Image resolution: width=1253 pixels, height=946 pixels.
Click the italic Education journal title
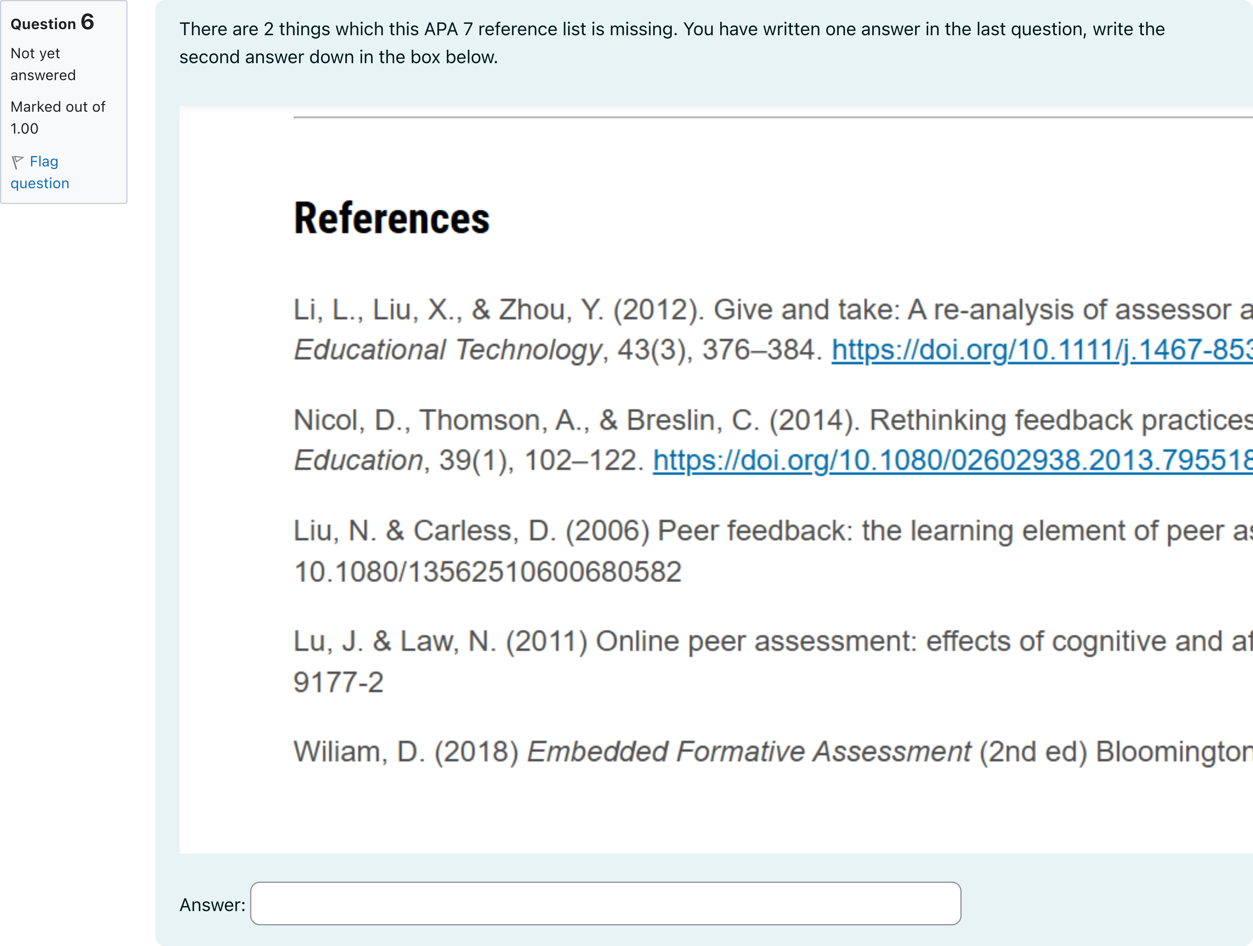tap(358, 460)
